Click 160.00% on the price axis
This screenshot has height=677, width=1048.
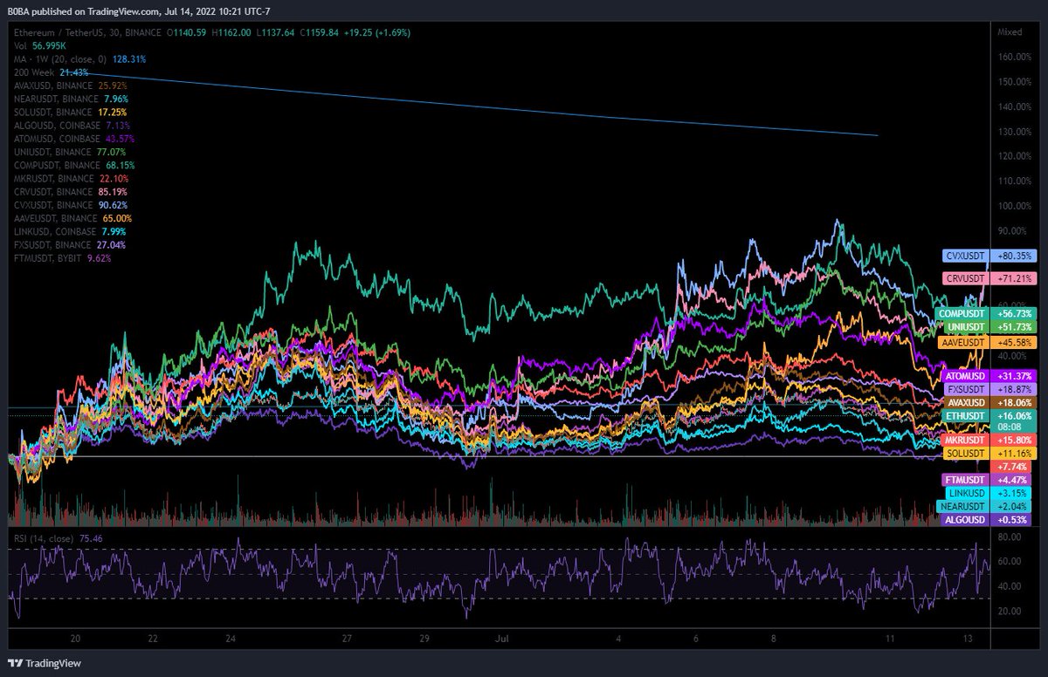coord(1014,57)
